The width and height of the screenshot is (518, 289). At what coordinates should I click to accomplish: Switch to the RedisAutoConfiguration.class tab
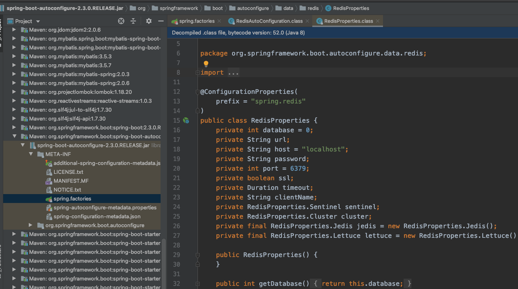(269, 21)
